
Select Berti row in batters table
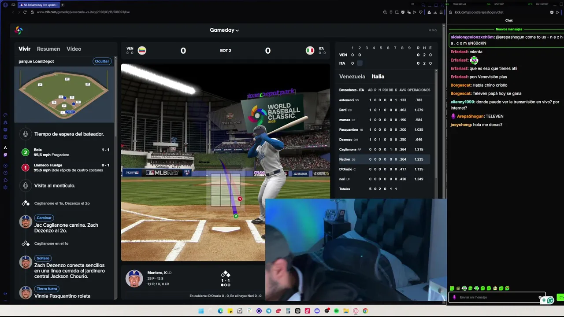(x=384, y=110)
